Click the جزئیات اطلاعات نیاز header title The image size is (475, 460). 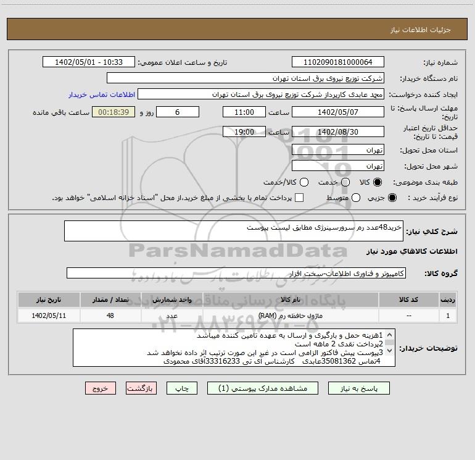420,30
